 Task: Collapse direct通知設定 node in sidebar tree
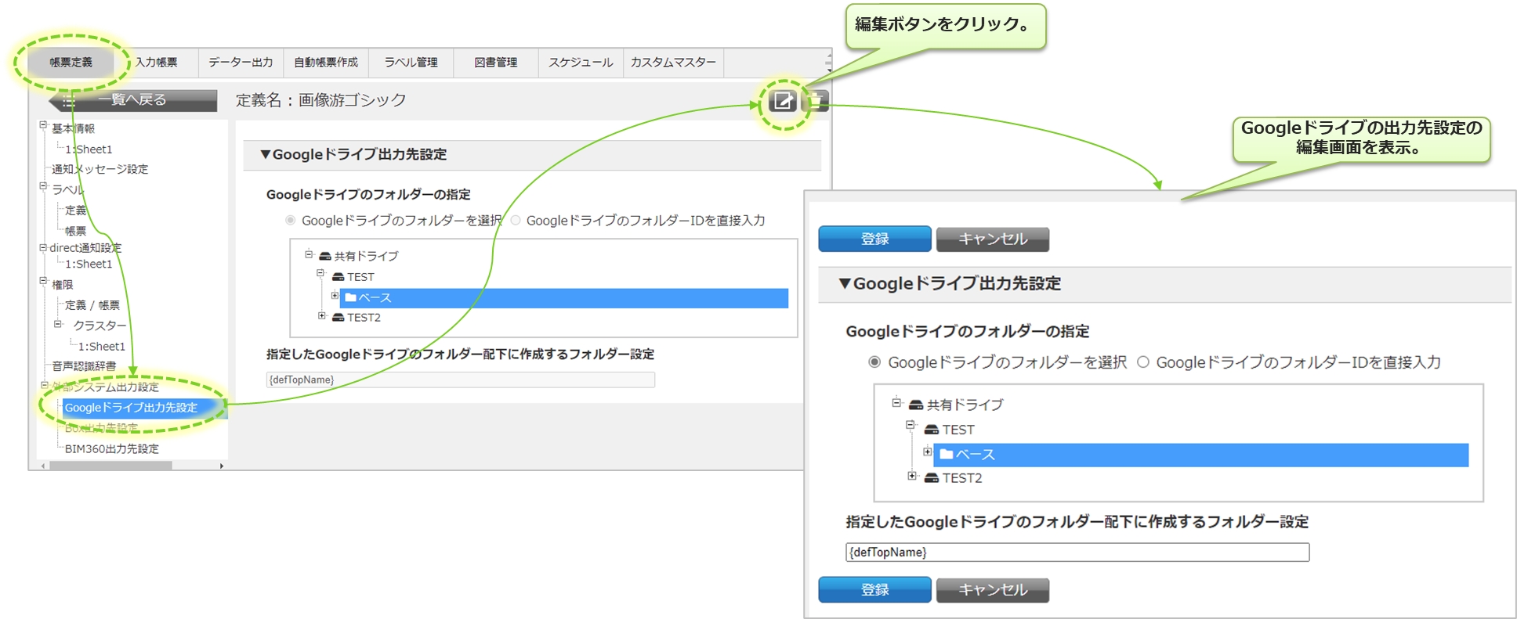coord(44,247)
